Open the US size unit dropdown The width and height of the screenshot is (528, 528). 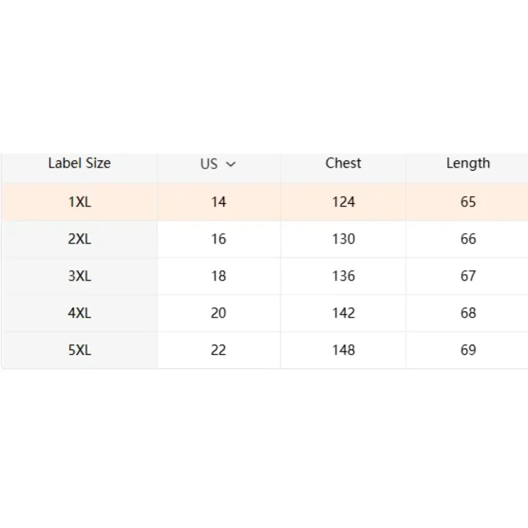click(219, 164)
